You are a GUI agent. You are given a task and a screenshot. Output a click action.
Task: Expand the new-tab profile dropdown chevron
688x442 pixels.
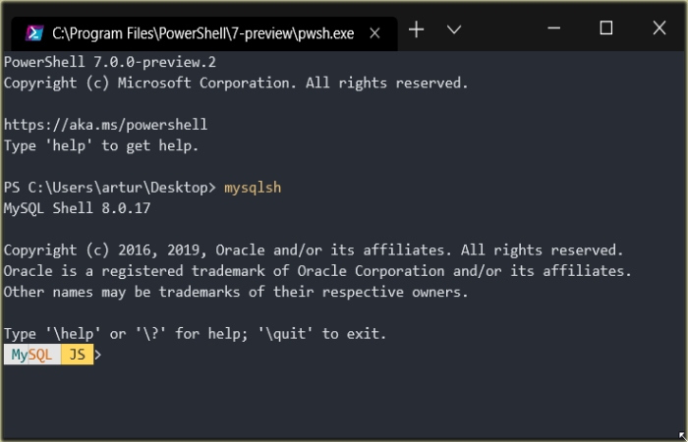pyautogui.click(x=454, y=29)
